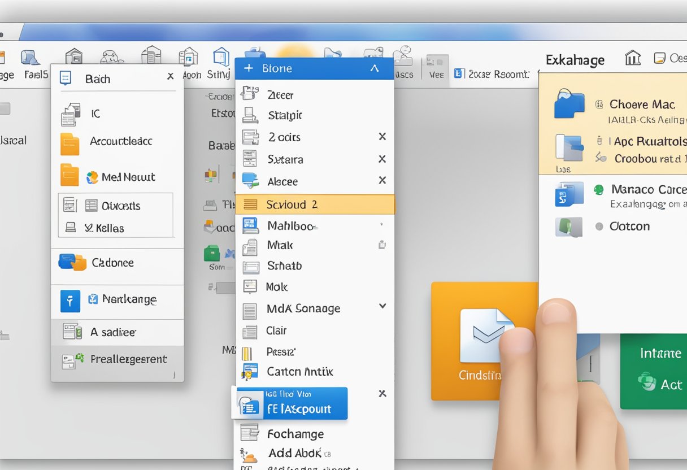687x470 pixels.
Task: Enable the checkbox next to Choere Mac
Action: pos(600,104)
